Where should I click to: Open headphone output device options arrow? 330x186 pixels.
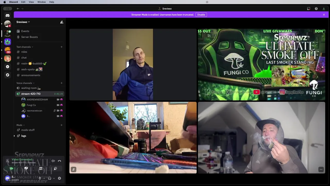pyautogui.click(x=54, y=178)
